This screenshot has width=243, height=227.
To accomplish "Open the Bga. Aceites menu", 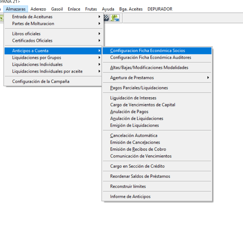I will [x=131, y=9].
